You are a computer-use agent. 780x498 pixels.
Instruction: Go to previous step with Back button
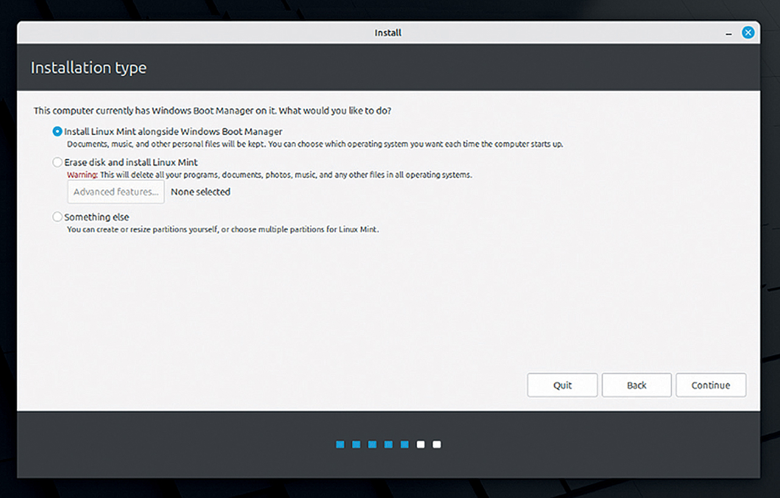pyautogui.click(x=636, y=385)
